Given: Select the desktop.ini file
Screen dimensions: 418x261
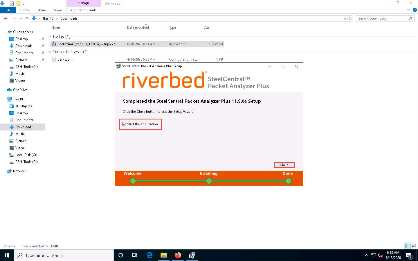Looking at the screenshot, I should click(x=137, y=59).
